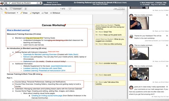Screen dimensions: 169x101
Task: Select the 'Thanks. Corina helped me' student comment
Action: click(x=110, y=27)
